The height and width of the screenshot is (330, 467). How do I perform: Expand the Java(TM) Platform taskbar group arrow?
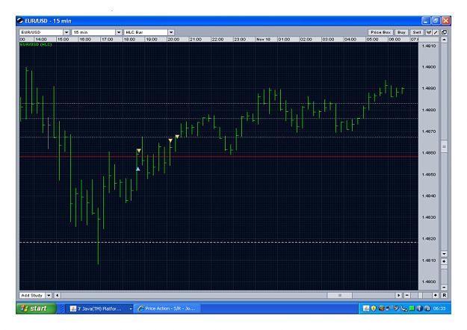coord(131,308)
